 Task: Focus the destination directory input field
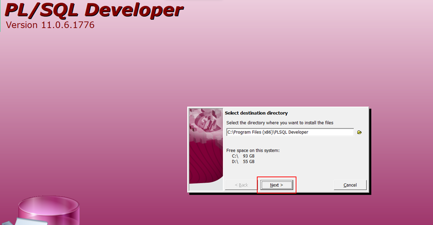pyautogui.click(x=290, y=132)
